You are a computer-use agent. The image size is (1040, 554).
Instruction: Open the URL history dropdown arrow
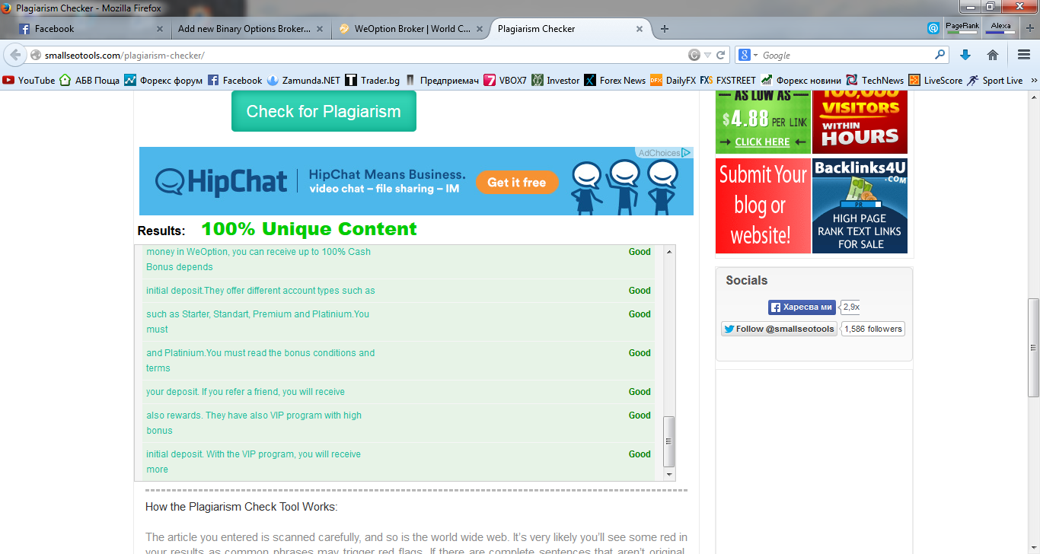(707, 55)
